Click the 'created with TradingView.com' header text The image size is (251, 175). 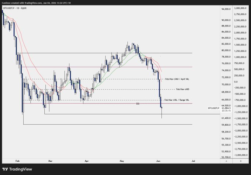pyautogui.click(x=26, y=3)
